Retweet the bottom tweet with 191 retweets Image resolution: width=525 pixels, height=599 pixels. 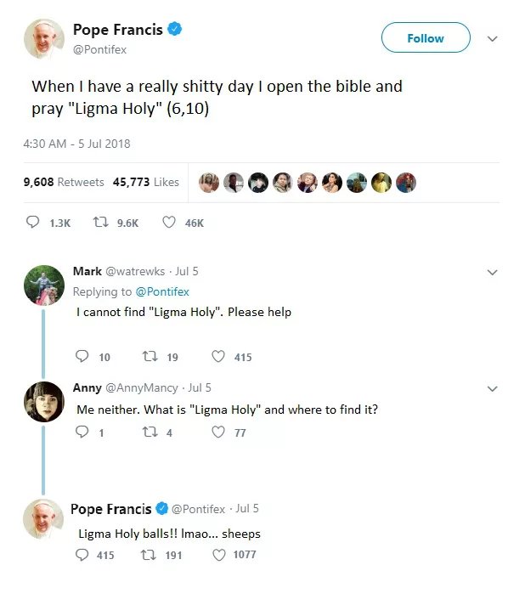coord(145,555)
